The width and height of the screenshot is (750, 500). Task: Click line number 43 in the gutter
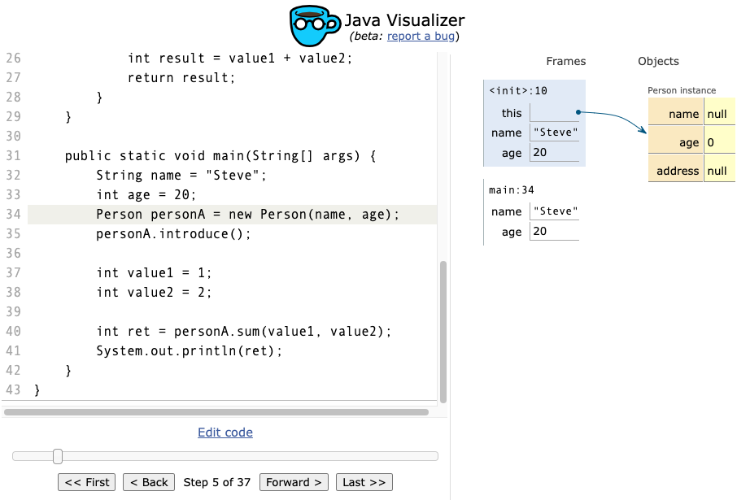[x=13, y=390]
